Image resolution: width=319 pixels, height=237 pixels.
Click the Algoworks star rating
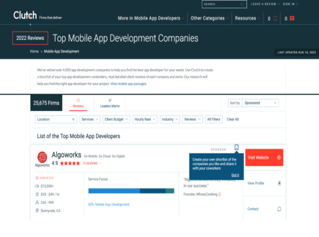70,163
